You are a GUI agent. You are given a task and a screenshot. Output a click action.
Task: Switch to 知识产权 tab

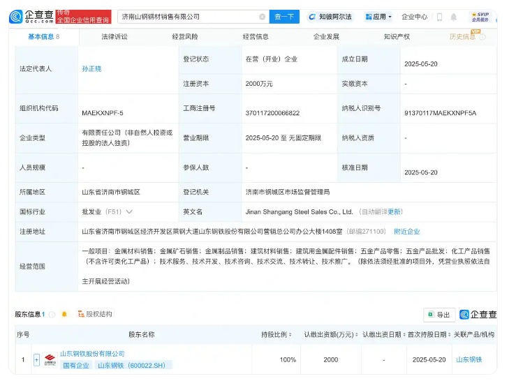[x=397, y=37]
